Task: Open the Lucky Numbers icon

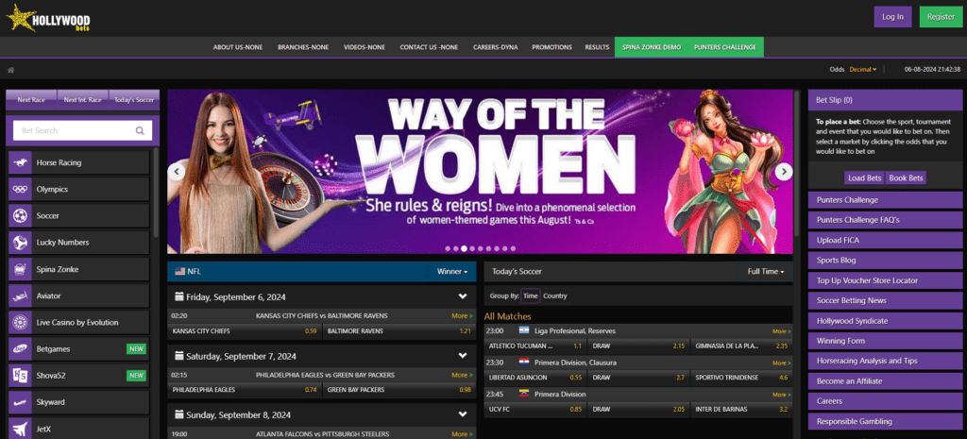Action: click(21, 243)
